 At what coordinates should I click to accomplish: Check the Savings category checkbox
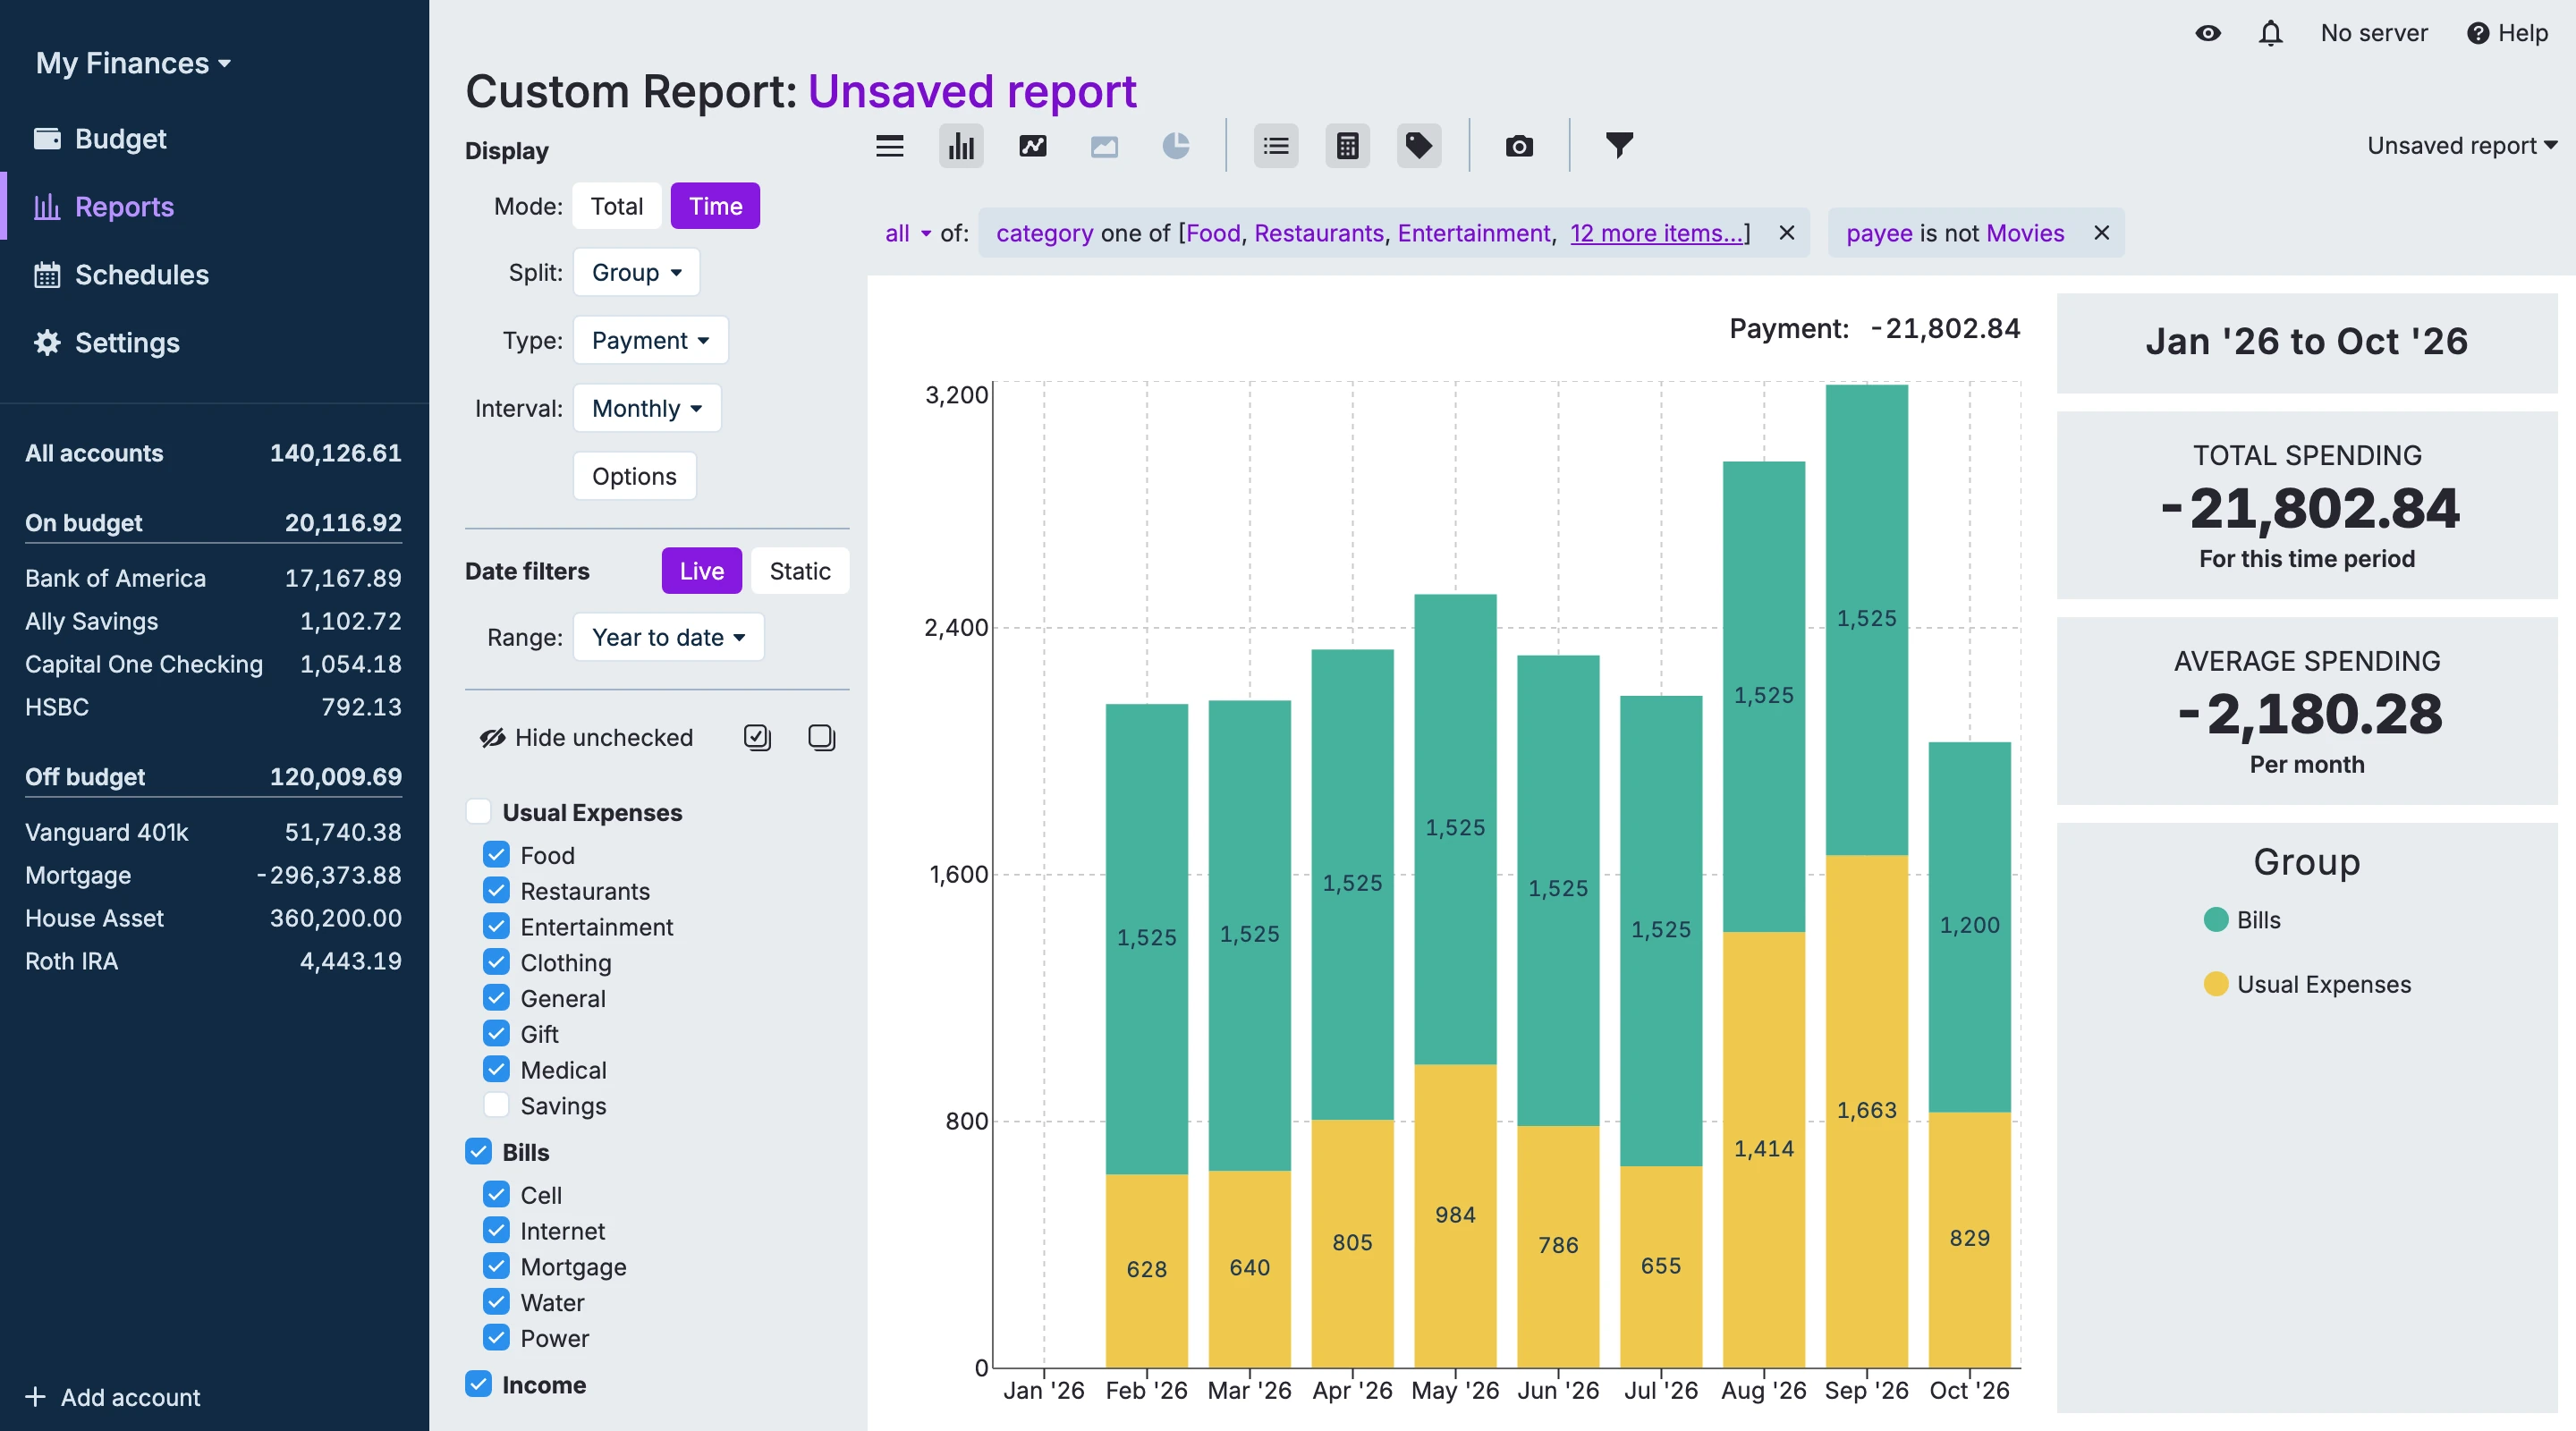(496, 1105)
